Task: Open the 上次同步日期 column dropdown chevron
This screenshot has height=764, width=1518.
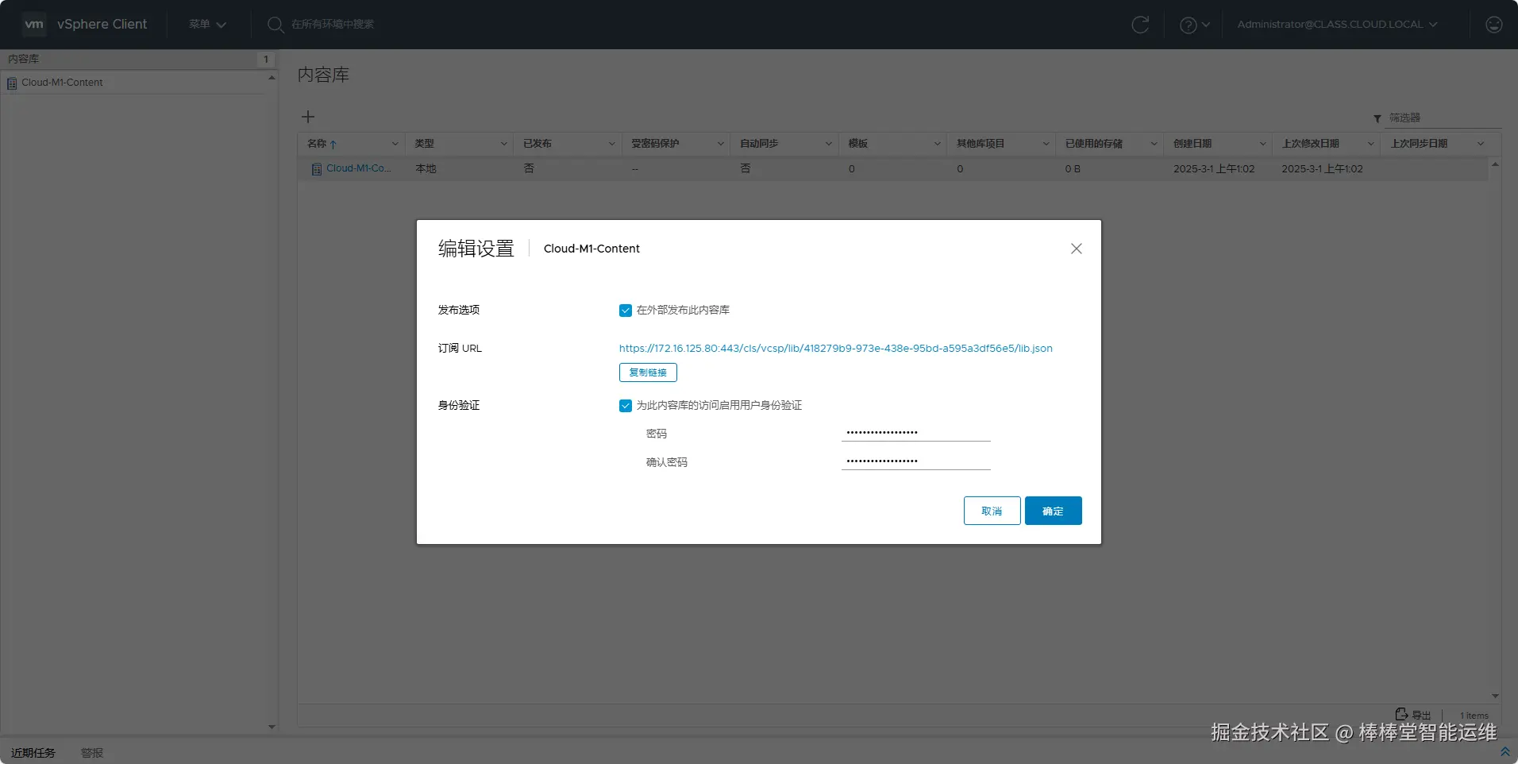Action: tap(1480, 144)
